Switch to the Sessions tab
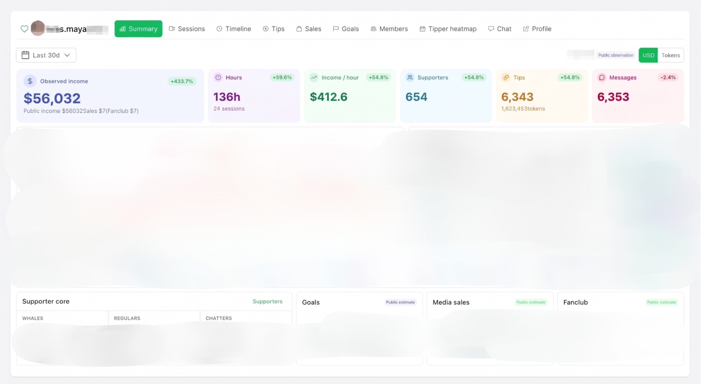Image resolution: width=701 pixels, height=384 pixels. coord(187,28)
